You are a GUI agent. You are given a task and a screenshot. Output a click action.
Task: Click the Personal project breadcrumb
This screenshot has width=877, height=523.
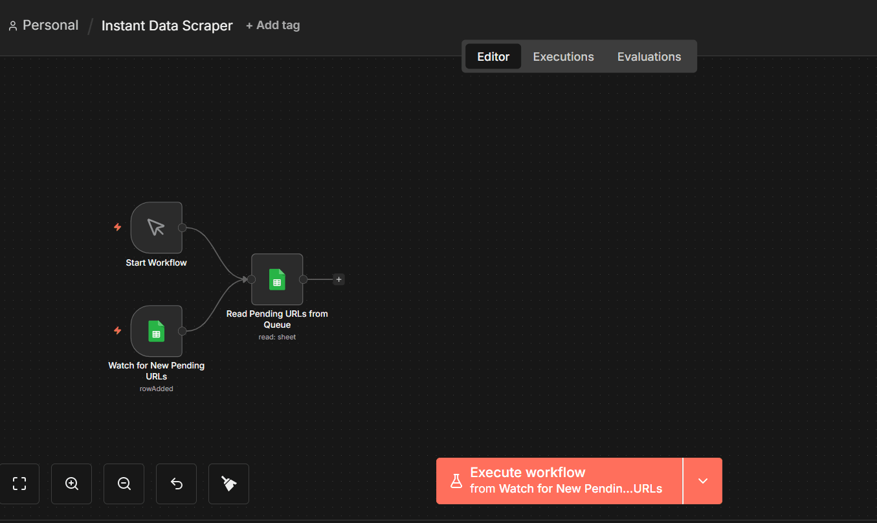pyautogui.click(x=43, y=25)
